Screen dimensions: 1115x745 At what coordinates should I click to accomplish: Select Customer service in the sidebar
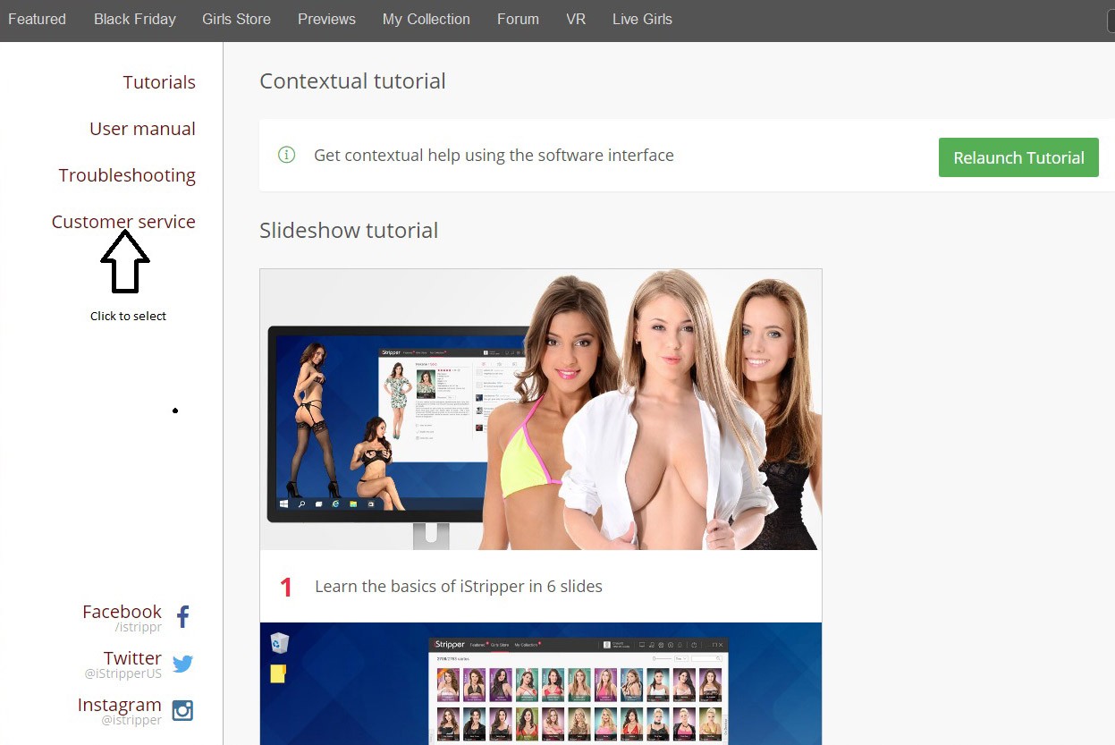tap(123, 222)
